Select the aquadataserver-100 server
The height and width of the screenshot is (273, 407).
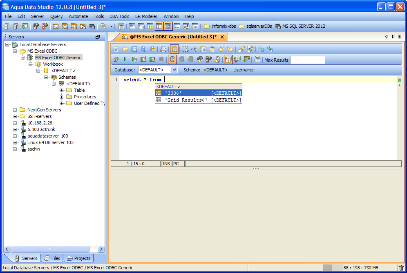[47, 136]
